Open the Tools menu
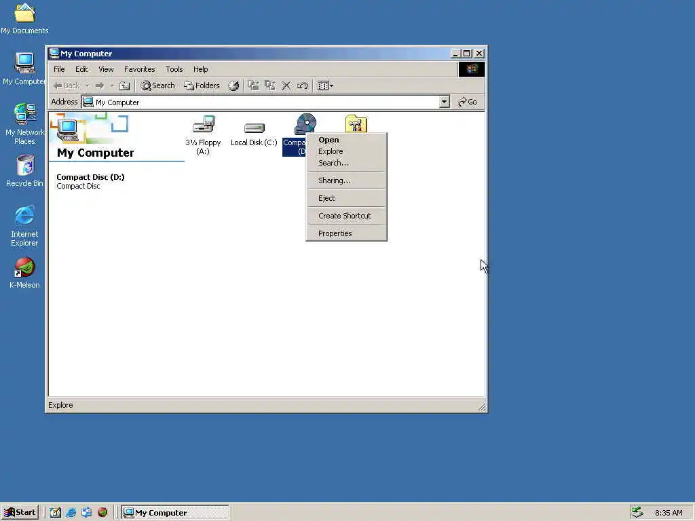The height and width of the screenshot is (521, 695). (x=174, y=69)
